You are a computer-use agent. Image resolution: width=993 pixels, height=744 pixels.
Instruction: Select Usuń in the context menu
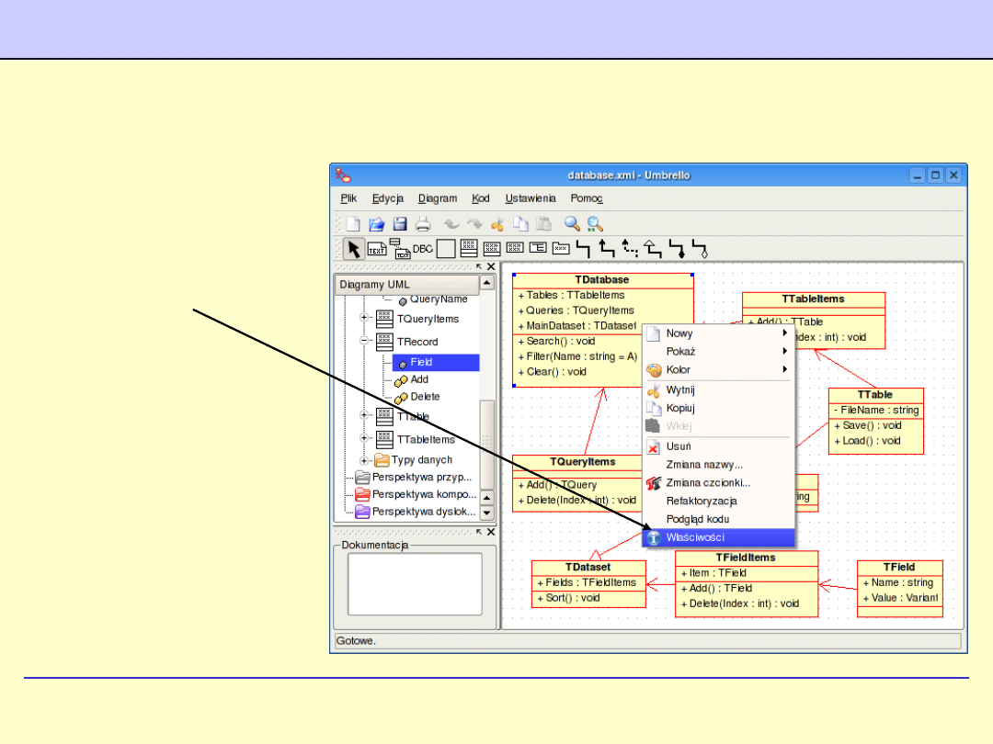[679, 446]
